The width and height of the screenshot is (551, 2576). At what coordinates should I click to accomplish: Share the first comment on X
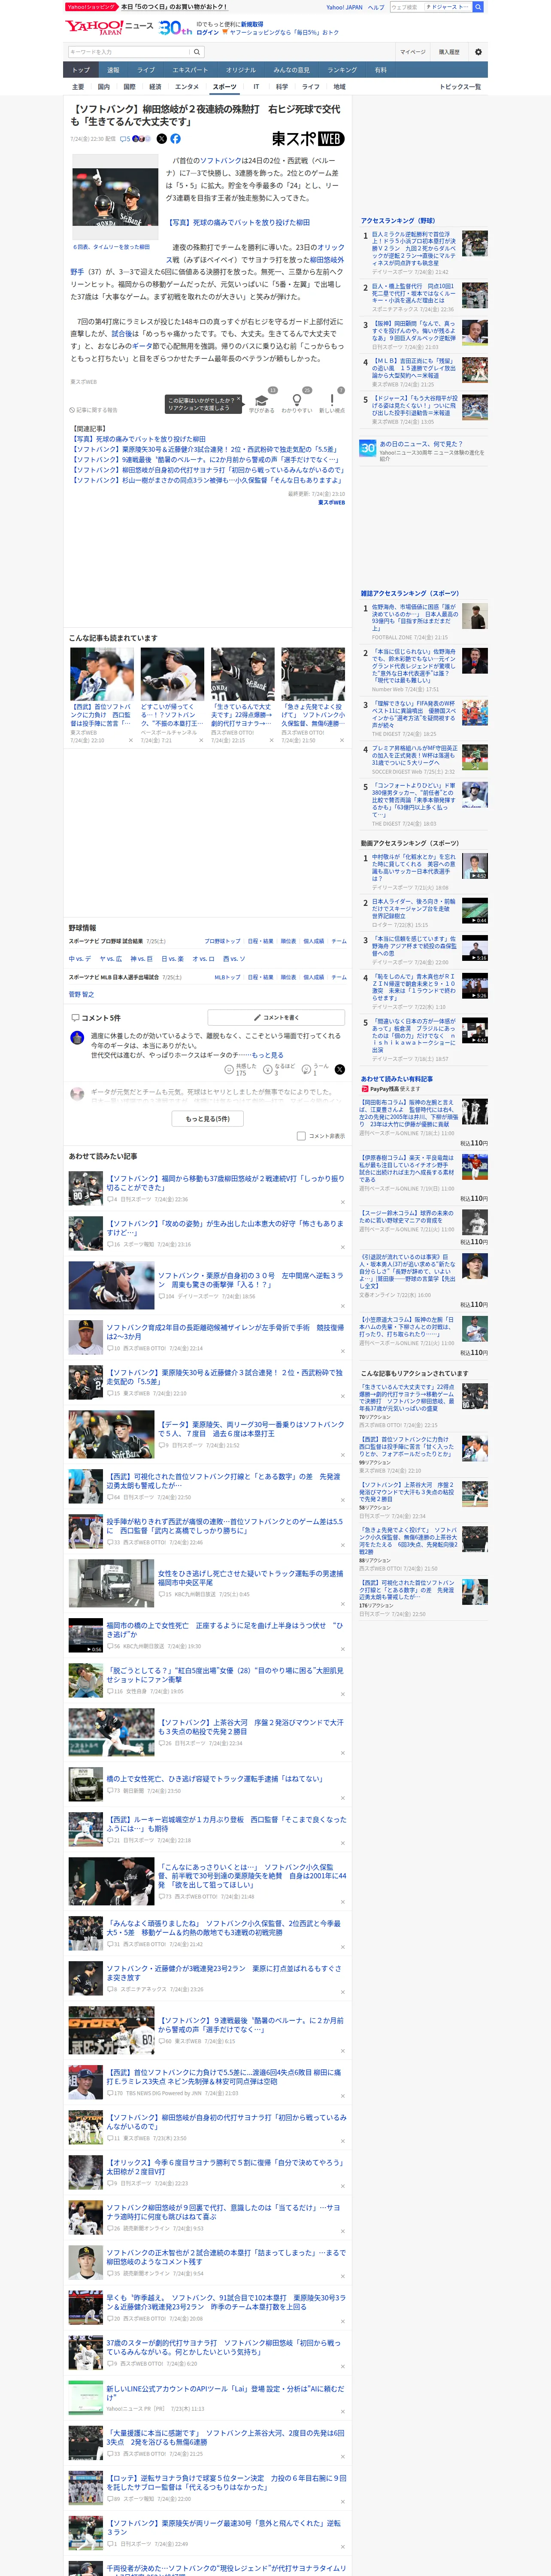340,1069
